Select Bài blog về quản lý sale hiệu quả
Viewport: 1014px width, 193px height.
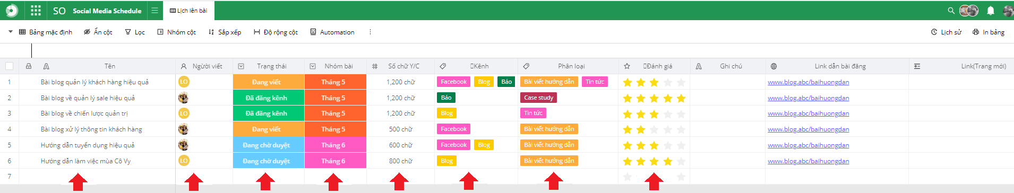(88, 98)
